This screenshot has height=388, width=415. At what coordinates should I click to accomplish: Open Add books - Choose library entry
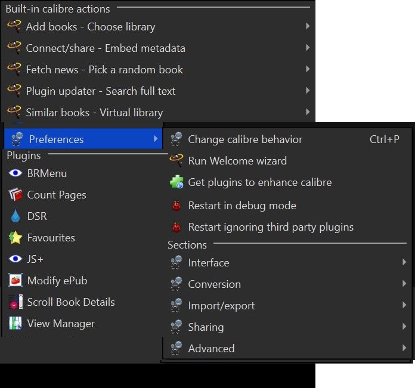pyautogui.click(x=158, y=26)
